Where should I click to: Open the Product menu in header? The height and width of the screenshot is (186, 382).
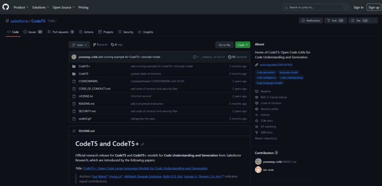pos(21,7)
